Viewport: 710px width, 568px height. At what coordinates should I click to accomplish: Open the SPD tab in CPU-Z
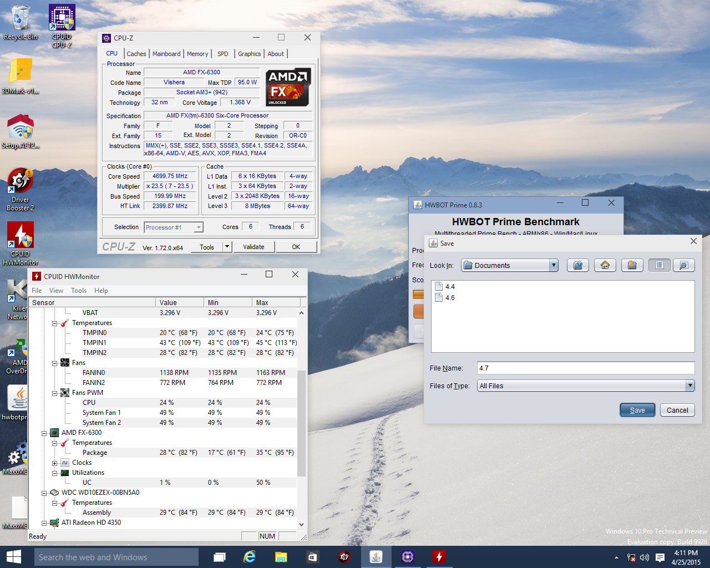click(223, 54)
